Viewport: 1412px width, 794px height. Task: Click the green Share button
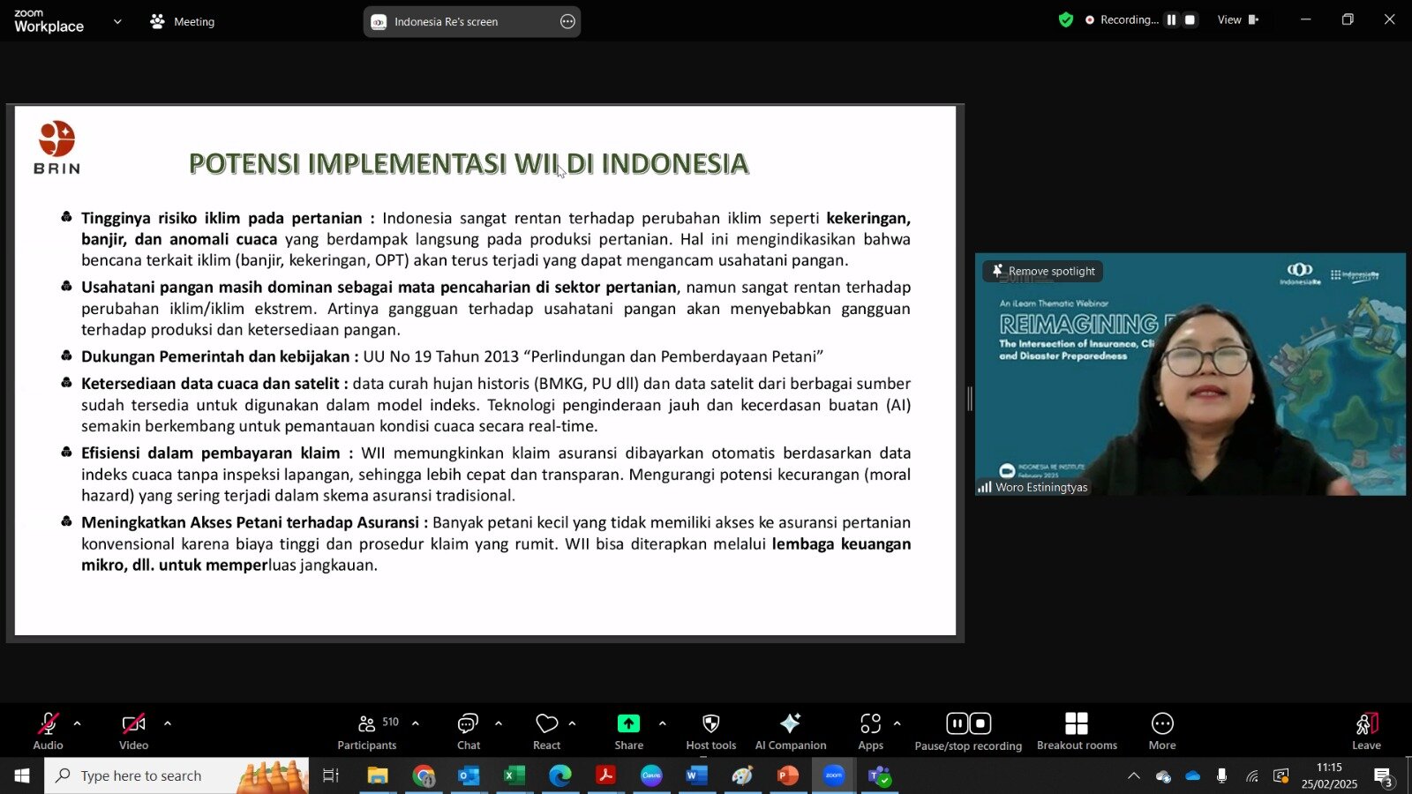(628, 723)
